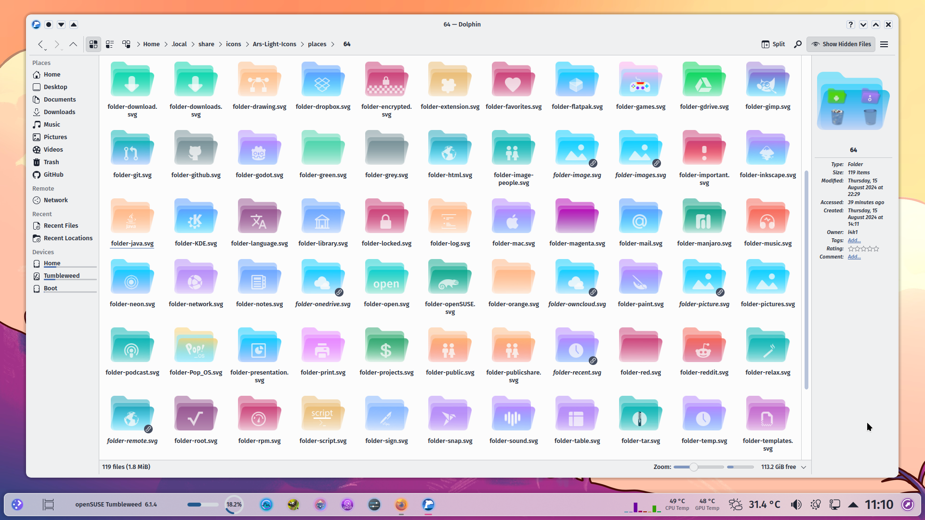Select folder-github.svg file
The height and width of the screenshot is (520, 925).
point(196,155)
